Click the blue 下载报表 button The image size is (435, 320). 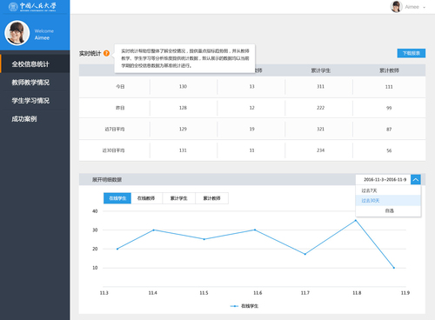tap(412, 53)
